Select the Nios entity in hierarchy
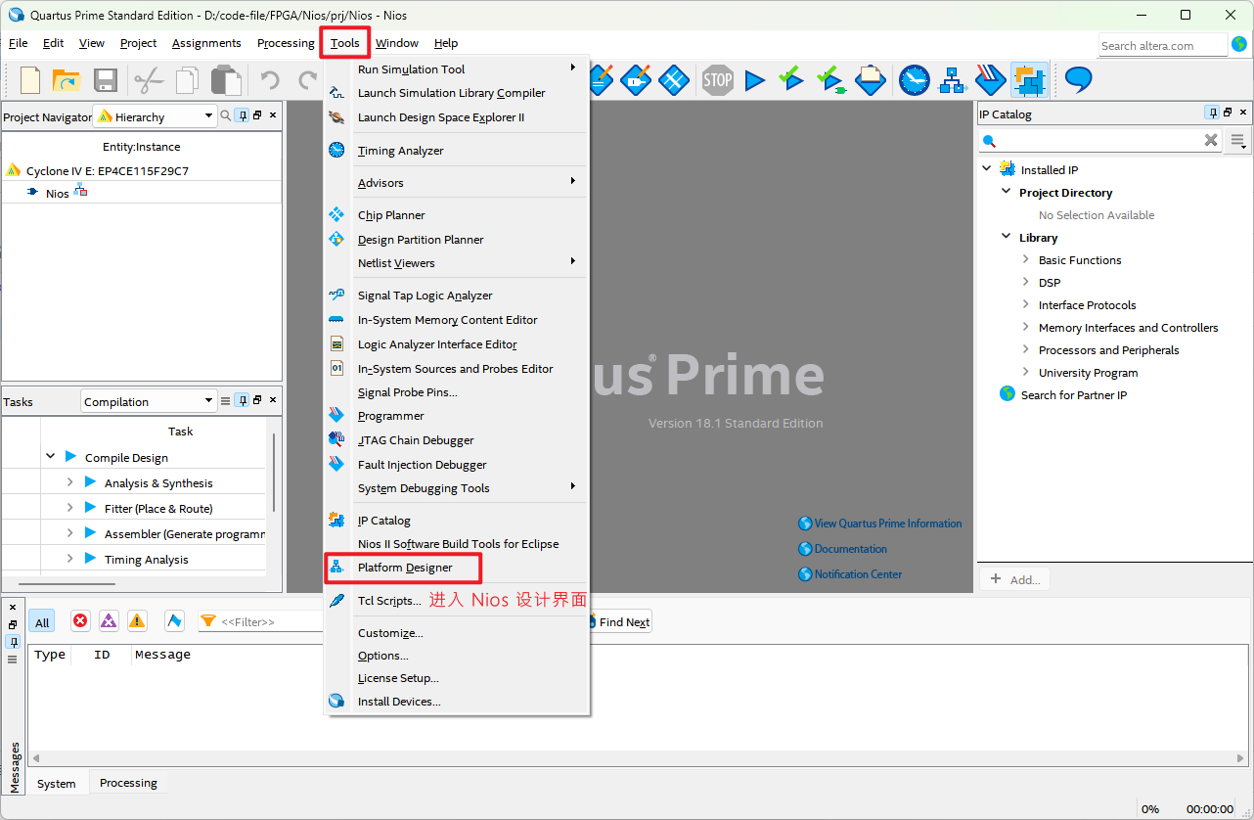1254x820 pixels. coord(58,193)
